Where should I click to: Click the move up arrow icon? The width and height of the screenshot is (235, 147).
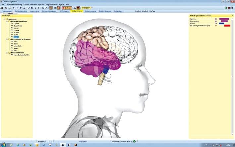[21, 8]
